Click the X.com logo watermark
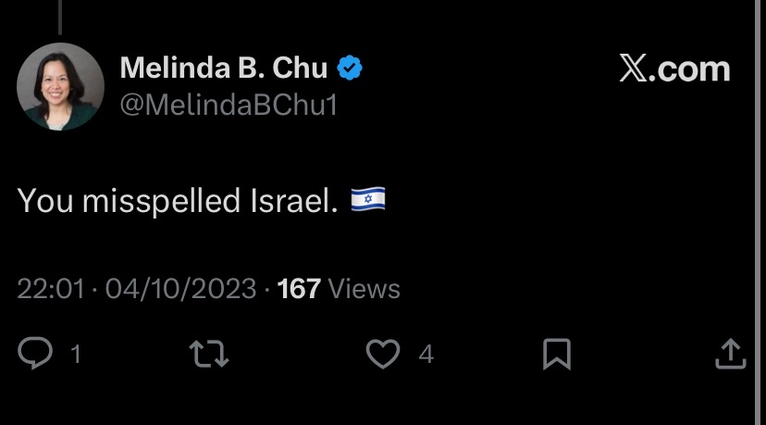The height and width of the screenshot is (425, 766). click(x=674, y=68)
